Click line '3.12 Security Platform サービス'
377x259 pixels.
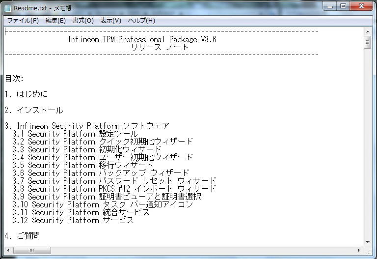coord(73,220)
